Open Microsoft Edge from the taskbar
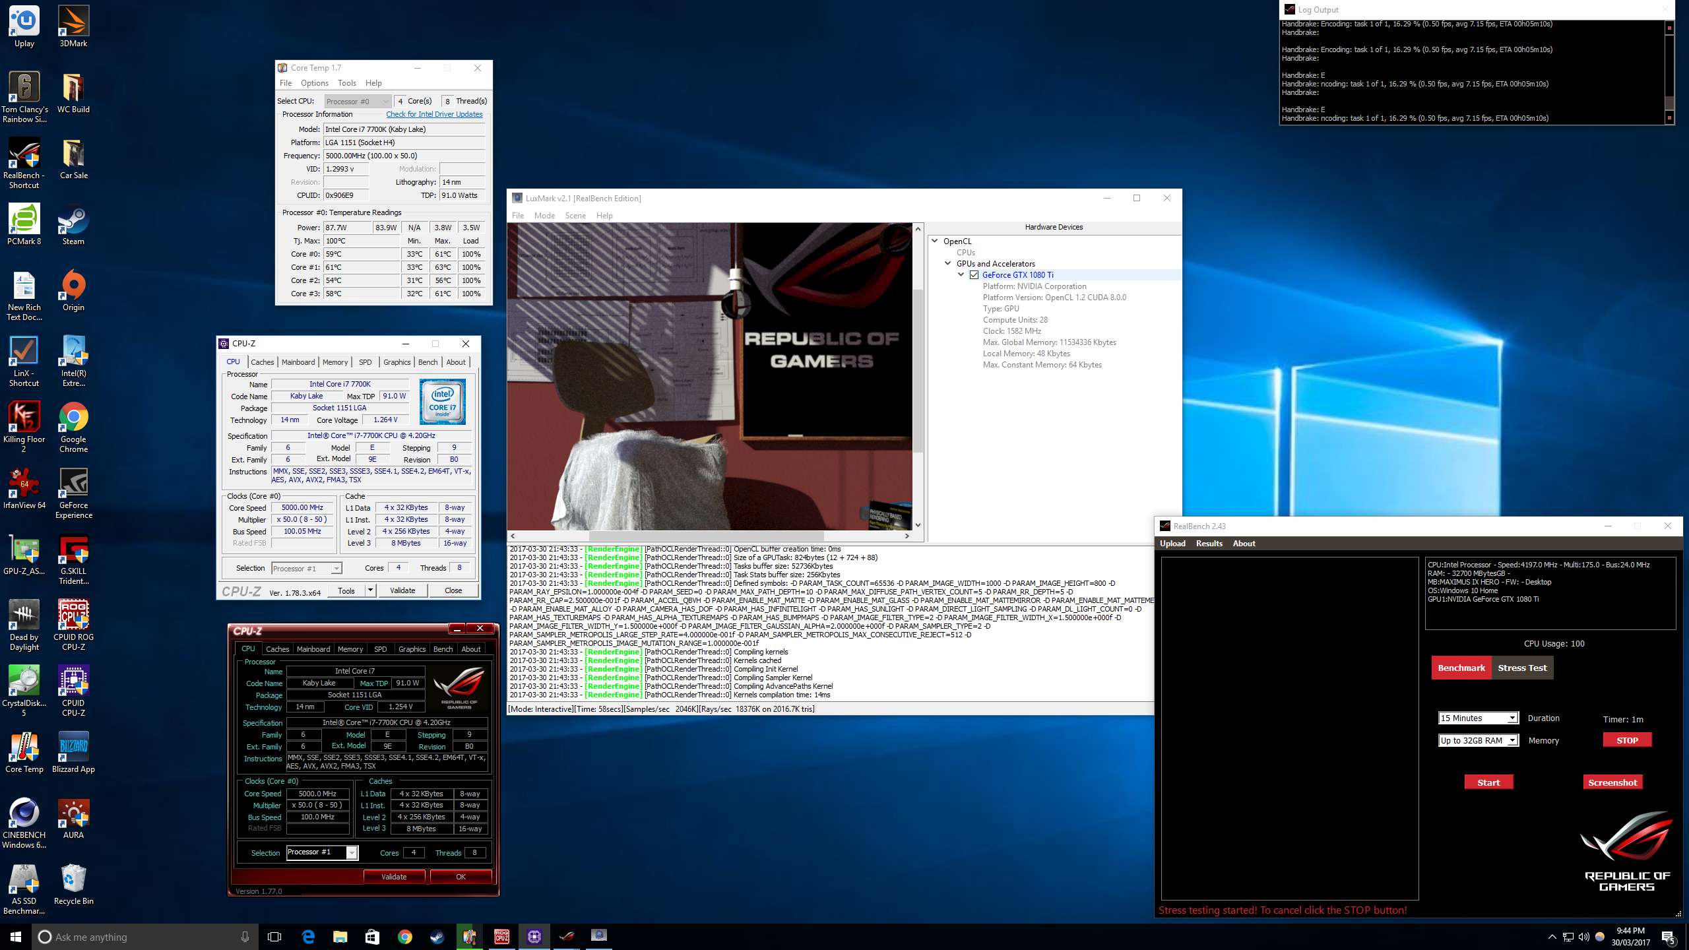The height and width of the screenshot is (950, 1689). coord(308,937)
